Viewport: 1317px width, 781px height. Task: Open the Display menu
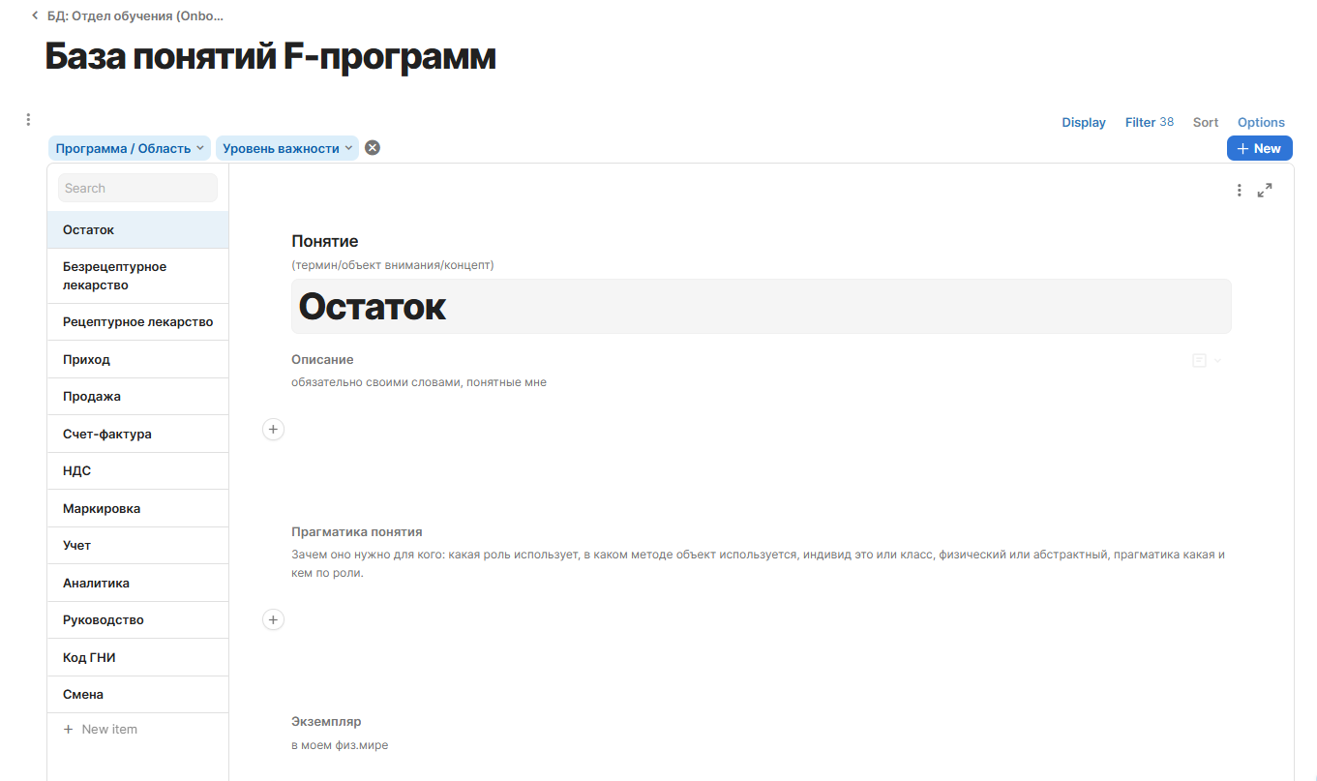pos(1083,122)
